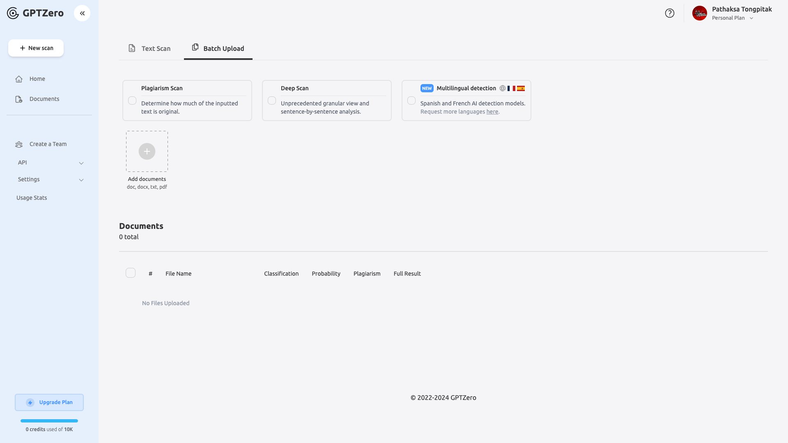Expand the API sidebar section
Viewport: 788px width, 443px height.
pos(81,163)
